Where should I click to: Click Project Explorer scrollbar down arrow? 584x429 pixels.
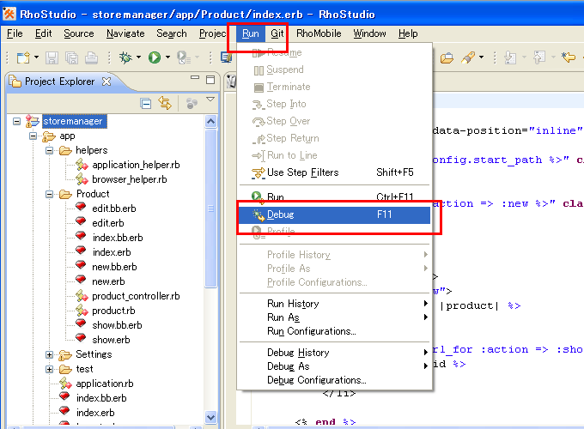coord(210,417)
